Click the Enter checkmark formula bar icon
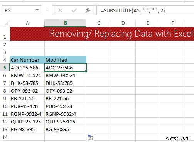This screenshot has width=194, height=142. [x=74, y=10]
